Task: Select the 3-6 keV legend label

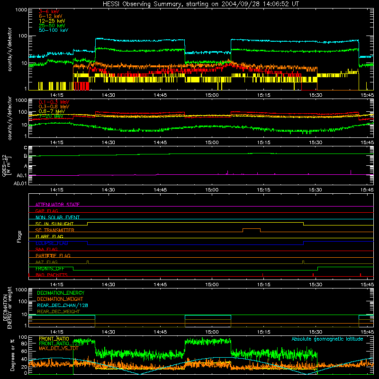Action: click(x=49, y=11)
